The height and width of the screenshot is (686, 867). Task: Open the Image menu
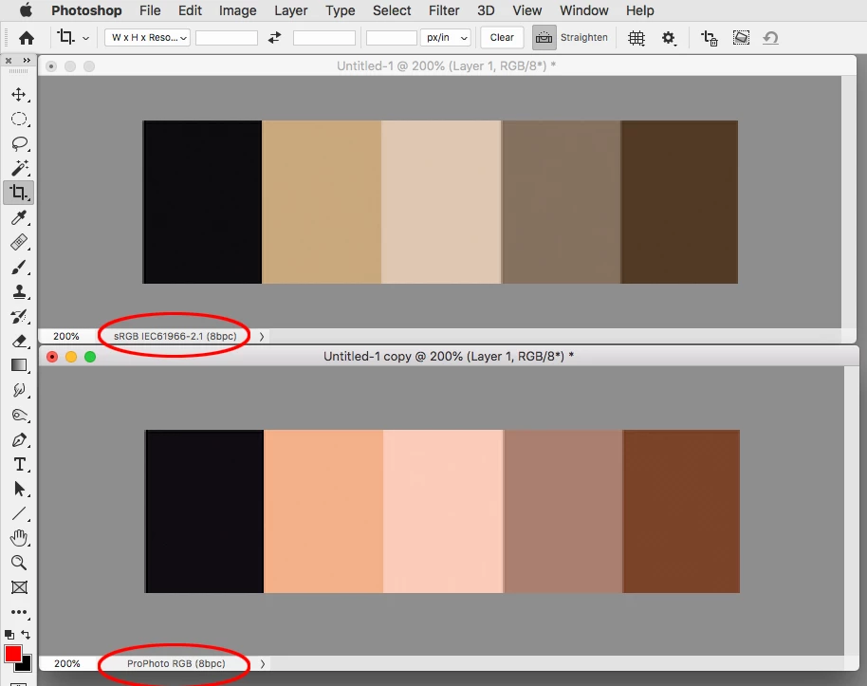click(x=238, y=10)
